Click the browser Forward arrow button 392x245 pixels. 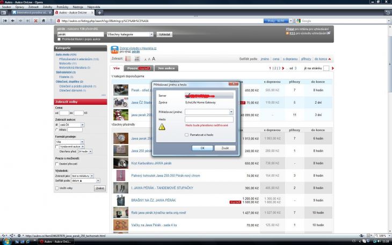pyautogui.click(x=20, y=21)
